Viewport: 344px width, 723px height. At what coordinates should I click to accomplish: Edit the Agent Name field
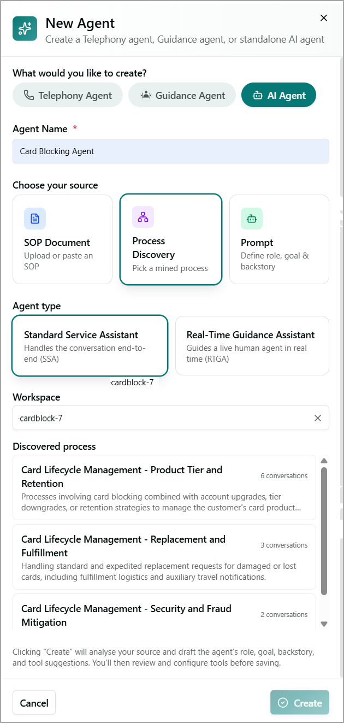pos(171,151)
